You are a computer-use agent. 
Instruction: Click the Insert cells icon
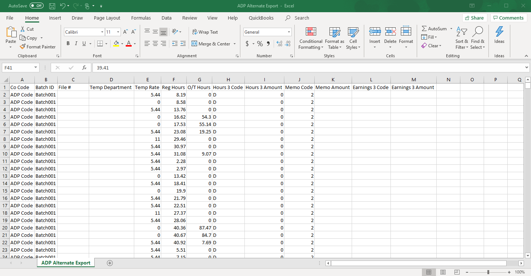click(375, 32)
